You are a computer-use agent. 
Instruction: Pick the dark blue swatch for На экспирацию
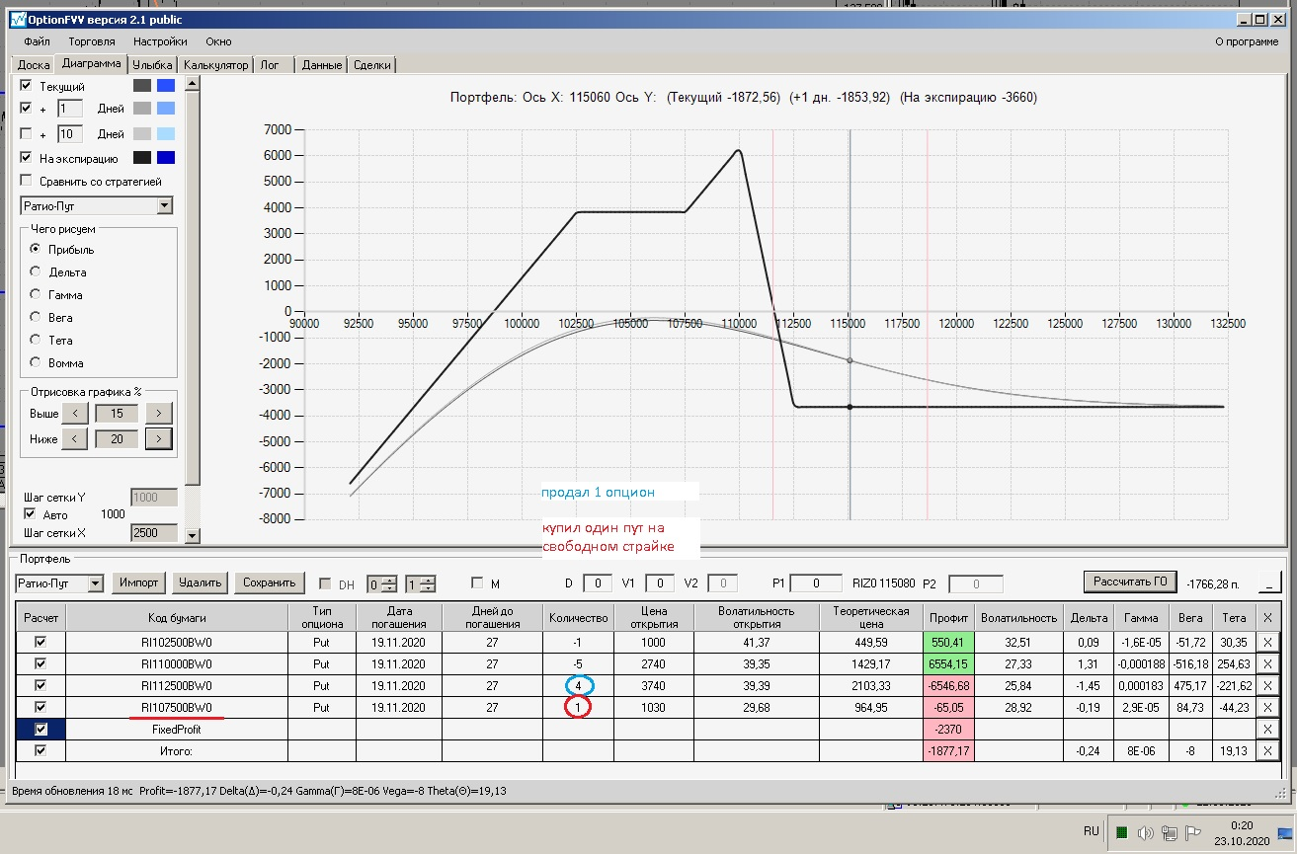(x=166, y=158)
